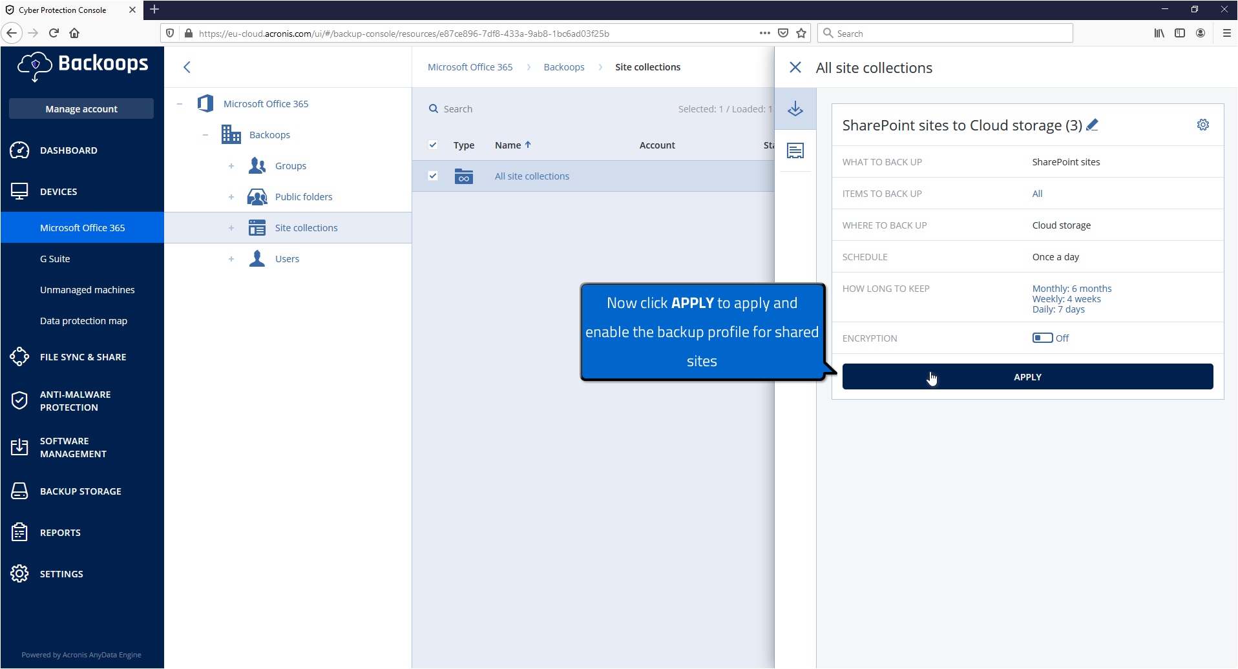Open the All site collections link
The height and width of the screenshot is (669, 1238).
[532, 176]
